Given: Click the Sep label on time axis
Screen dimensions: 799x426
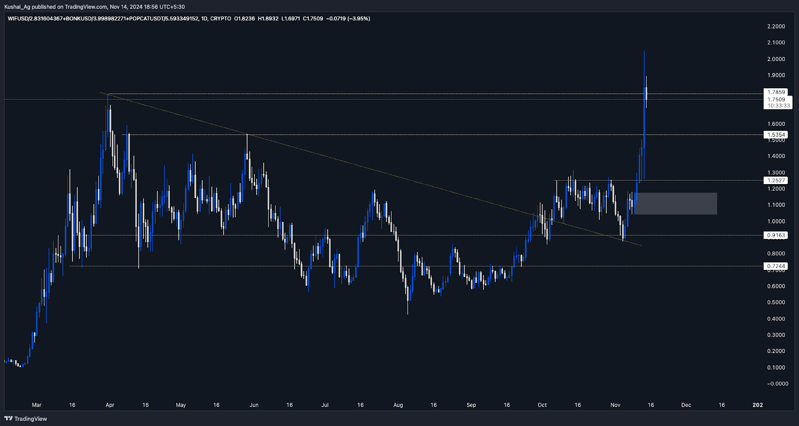Looking at the screenshot, I should (471, 405).
